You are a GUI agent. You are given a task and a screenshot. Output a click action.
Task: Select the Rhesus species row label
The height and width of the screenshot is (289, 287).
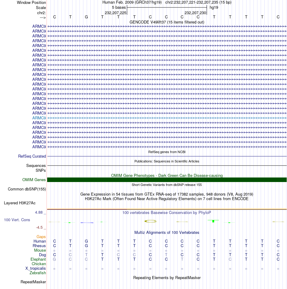click(x=39, y=246)
